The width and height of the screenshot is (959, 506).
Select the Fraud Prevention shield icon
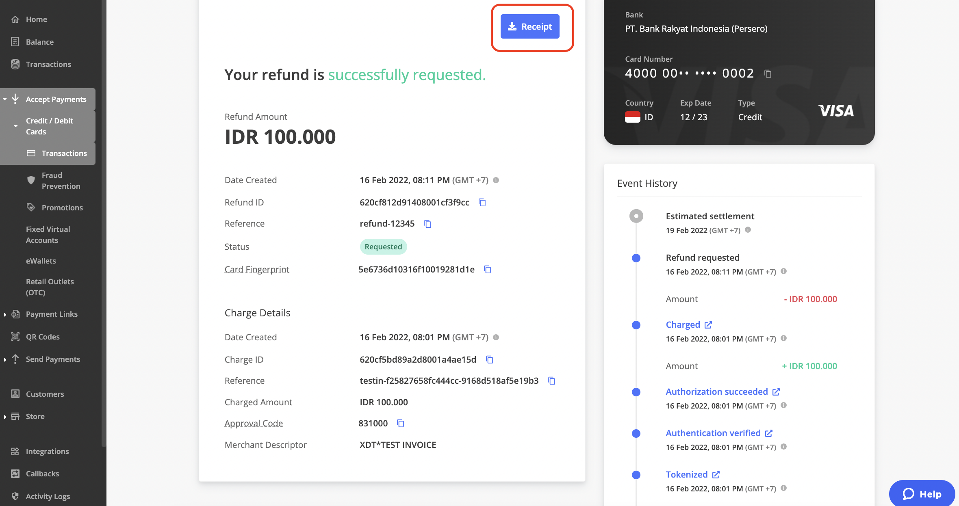point(31,180)
